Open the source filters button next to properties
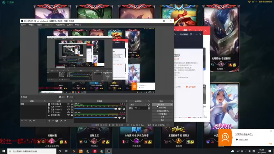 click(70, 97)
